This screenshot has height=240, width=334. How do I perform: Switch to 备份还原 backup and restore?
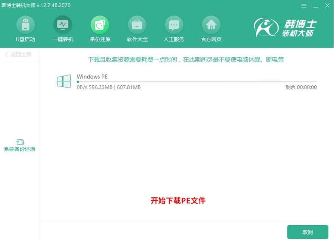click(100, 28)
